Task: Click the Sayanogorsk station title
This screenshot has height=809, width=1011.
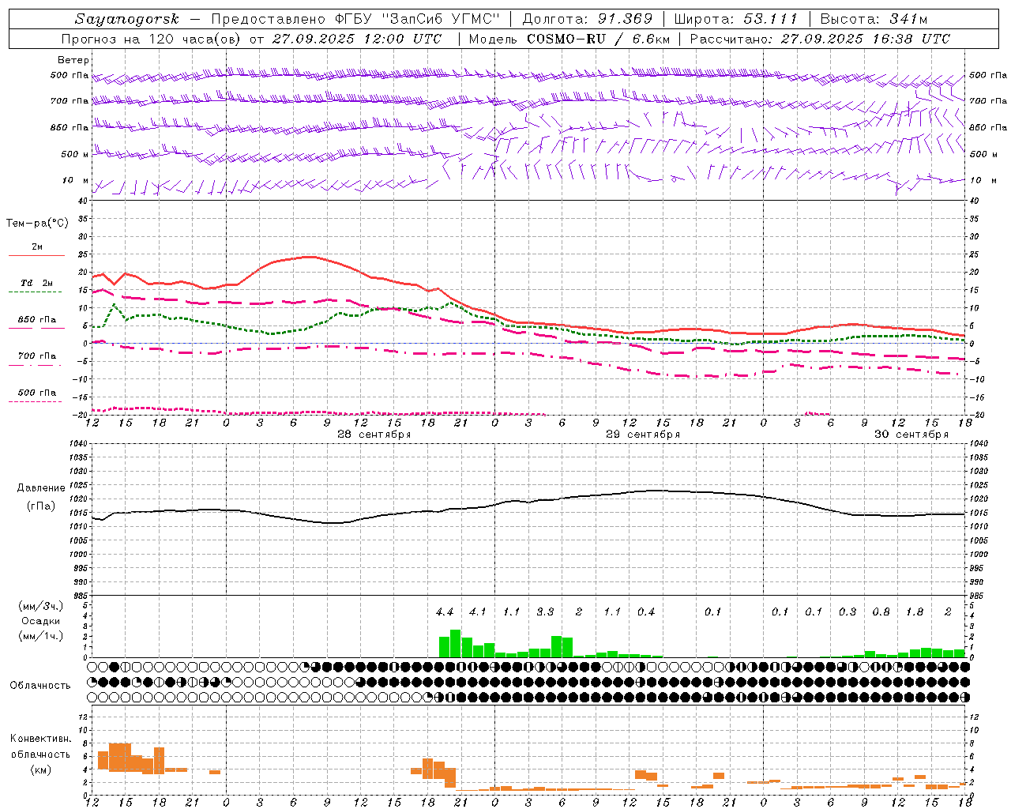Action: click(x=127, y=19)
